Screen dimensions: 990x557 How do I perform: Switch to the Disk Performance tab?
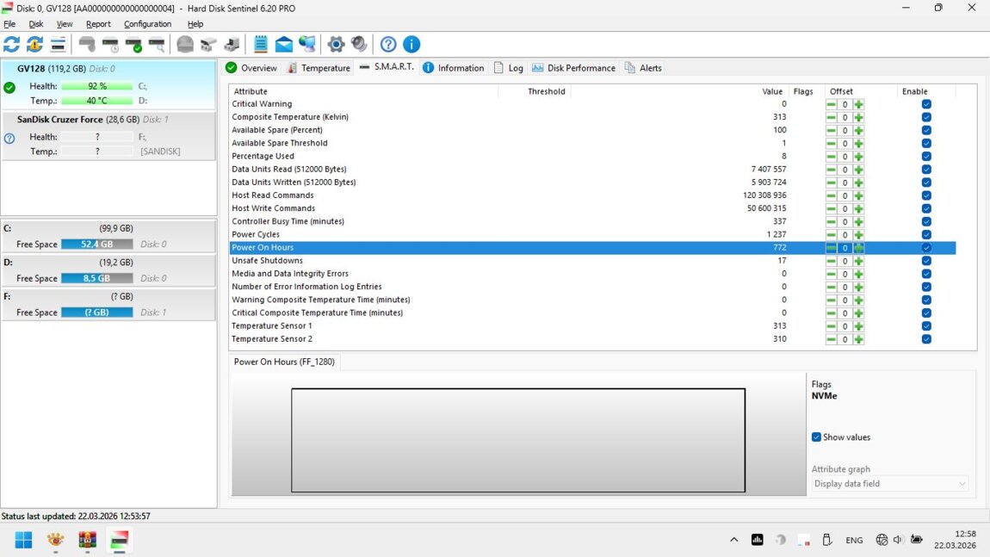(573, 68)
